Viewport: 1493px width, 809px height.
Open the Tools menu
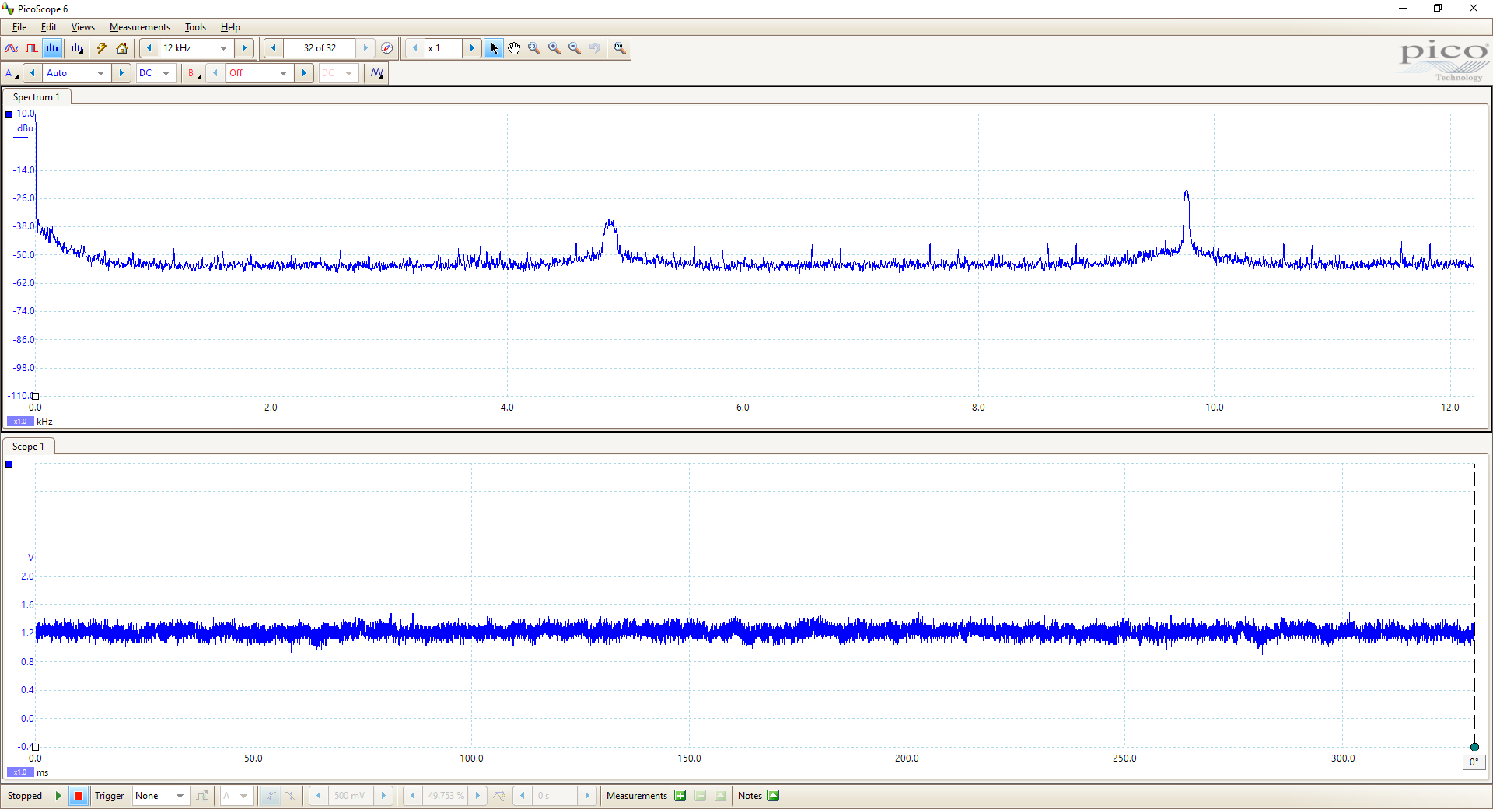pyautogui.click(x=195, y=27)
